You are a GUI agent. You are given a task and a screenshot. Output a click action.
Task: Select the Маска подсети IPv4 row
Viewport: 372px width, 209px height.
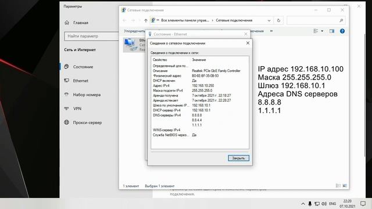(200, 91)
